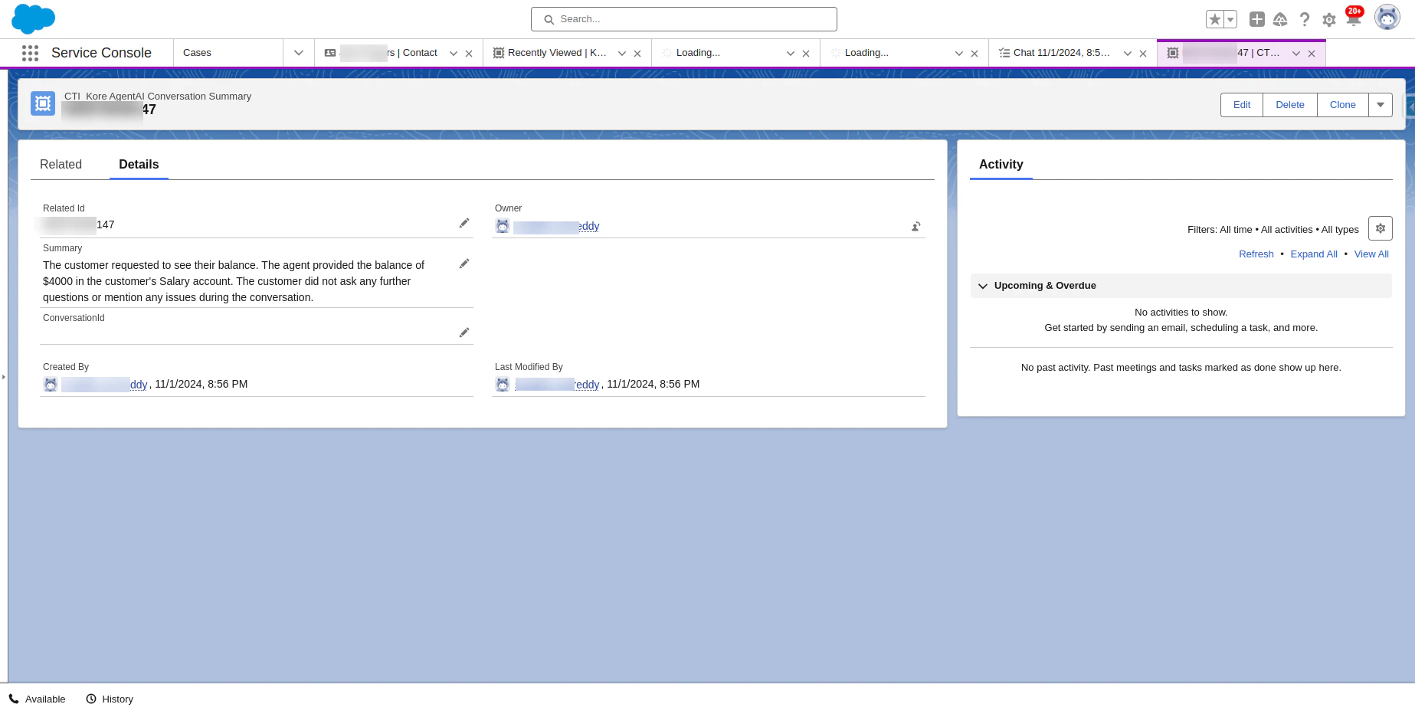Open user profile avatar menu
Screen dimensions: 1415x714
[x=1387, y=17]
